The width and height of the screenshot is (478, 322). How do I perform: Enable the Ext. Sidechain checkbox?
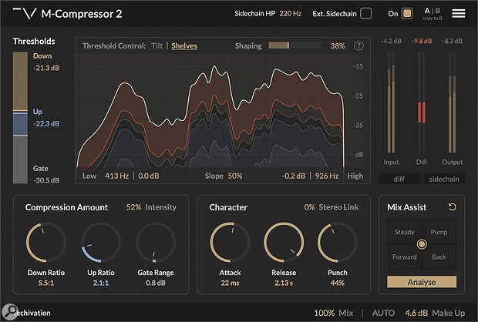pyautogui.click(x=365, y=13)
